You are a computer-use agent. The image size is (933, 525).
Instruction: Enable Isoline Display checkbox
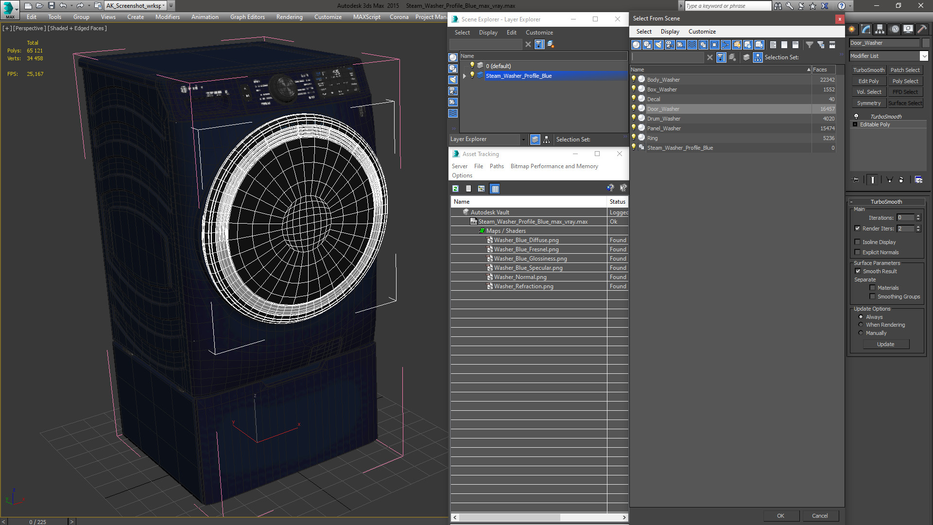[857, 242]
